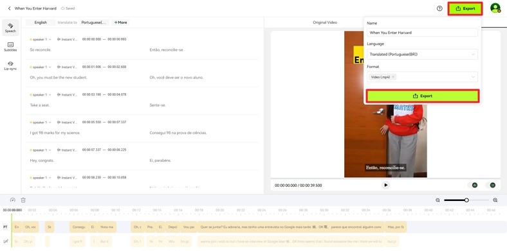
Task: Click the translation text 'Sente-se.'
Action: (x=158, y=105)
